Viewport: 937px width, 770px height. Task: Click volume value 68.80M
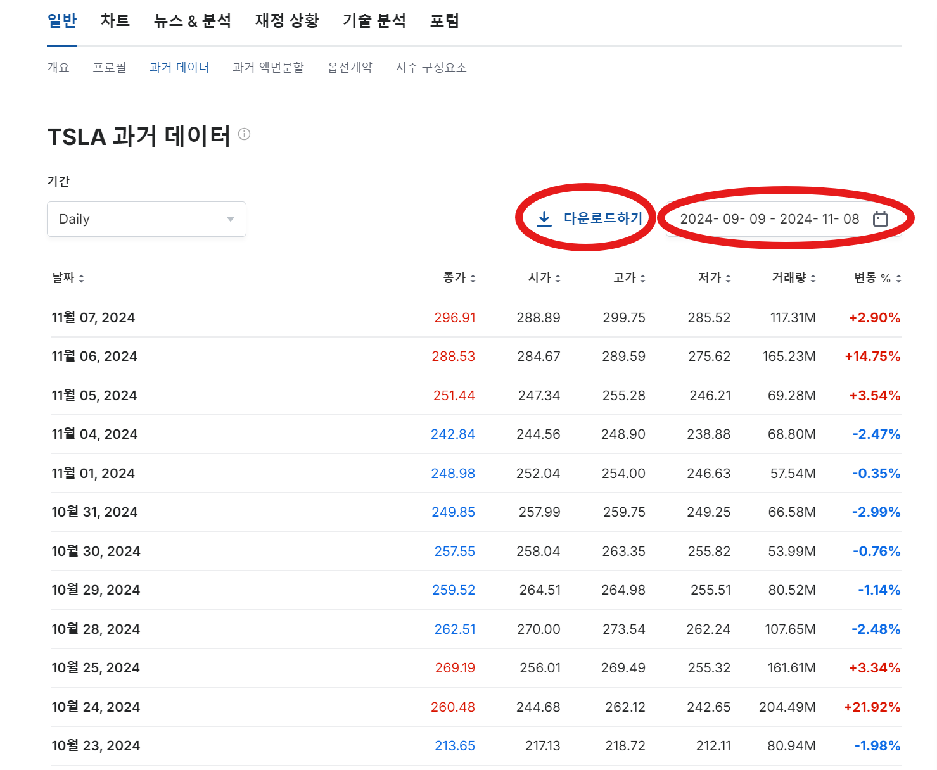(792, 434)
